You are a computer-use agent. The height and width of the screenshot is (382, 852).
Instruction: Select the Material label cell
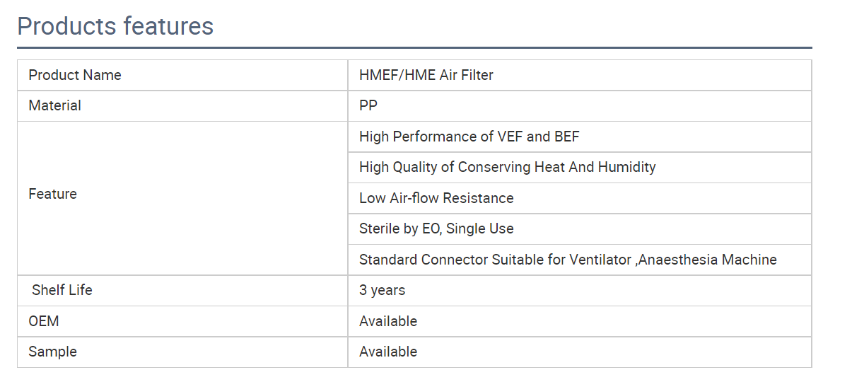tap(182, 106)
